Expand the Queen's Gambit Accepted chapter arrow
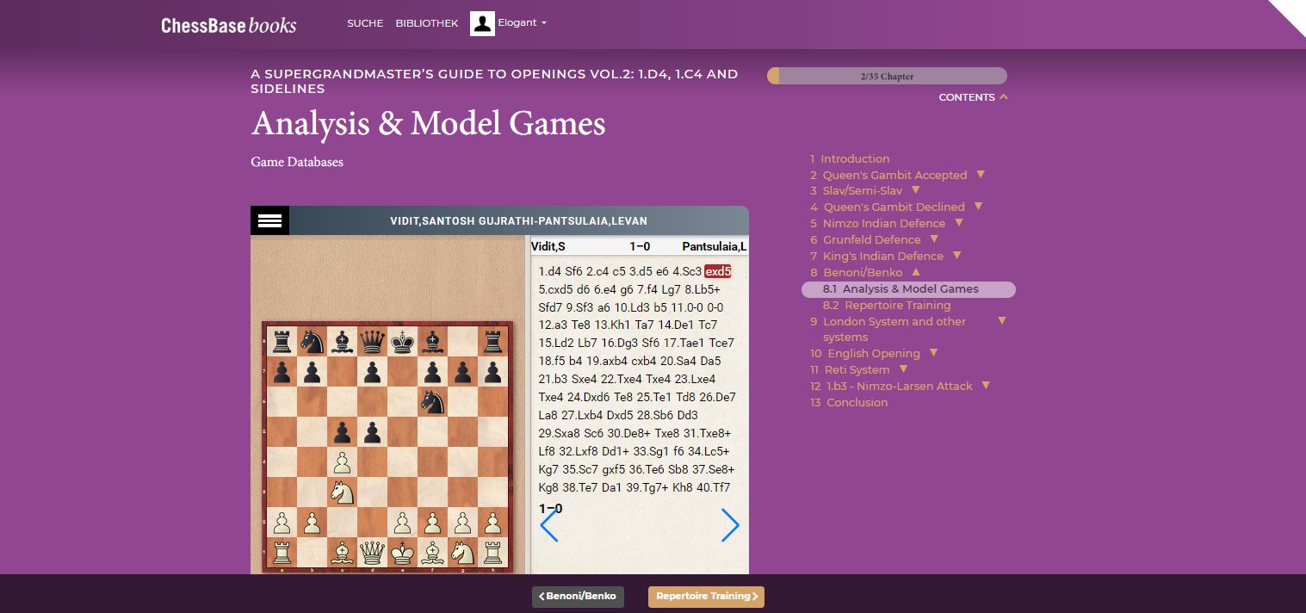The width and height of the screenshot is (1306, 613). 980,175
